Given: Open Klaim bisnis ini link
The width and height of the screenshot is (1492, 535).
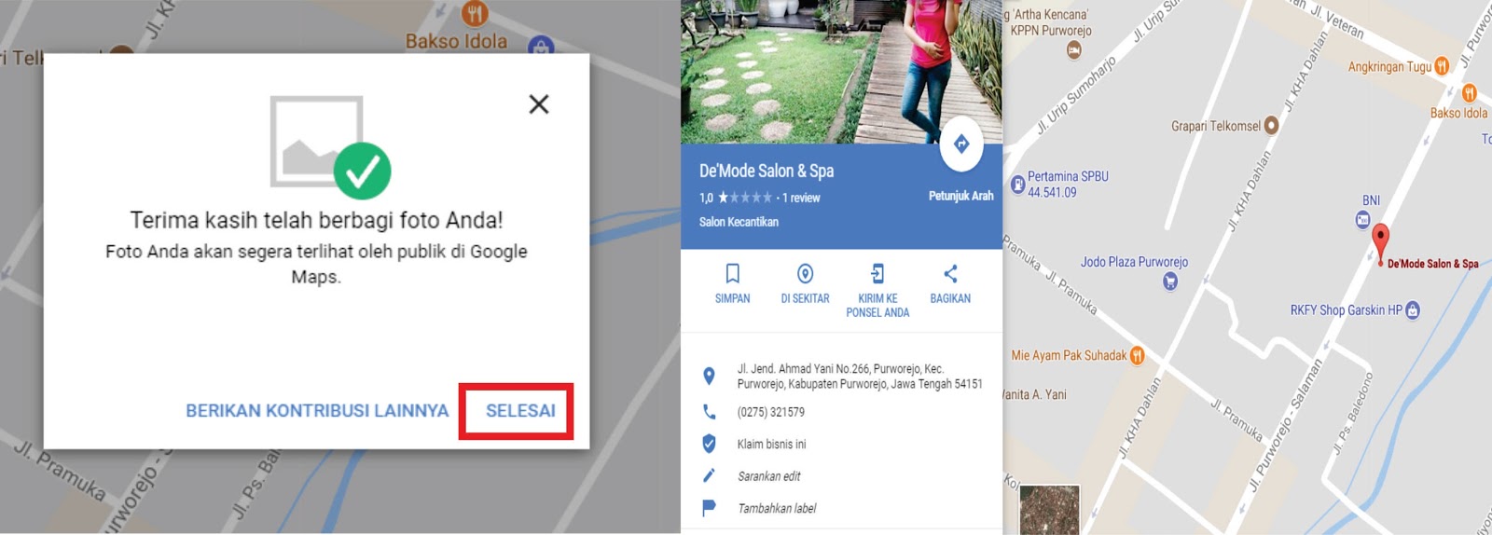Looking at the screenshot, I should coord(771,445).
